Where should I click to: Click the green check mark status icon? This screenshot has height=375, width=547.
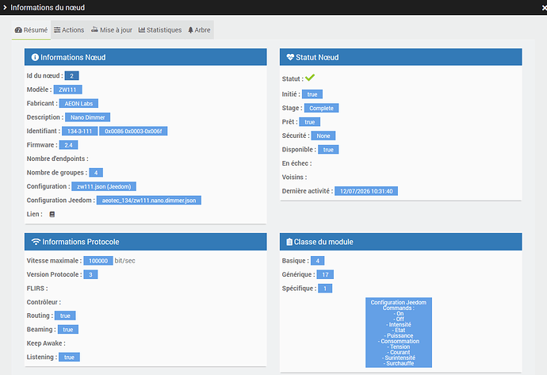(310, 78)
